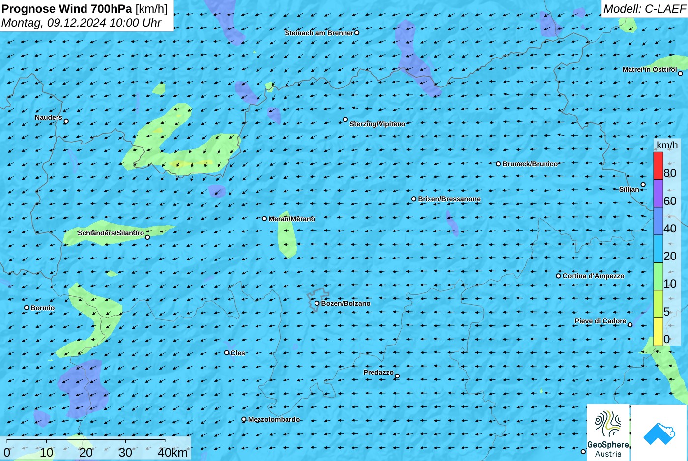Click the '40km' scale bar label
This screenshot has height=461, width=688.
[x=172, y=453]
